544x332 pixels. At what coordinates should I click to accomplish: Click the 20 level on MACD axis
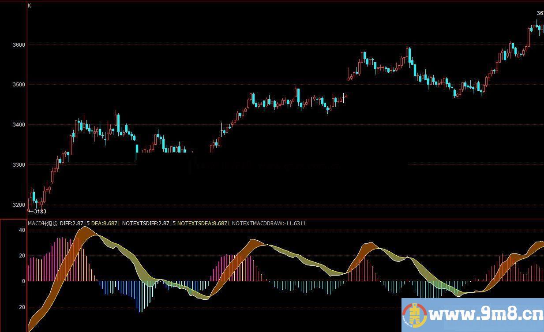[22, 256]
